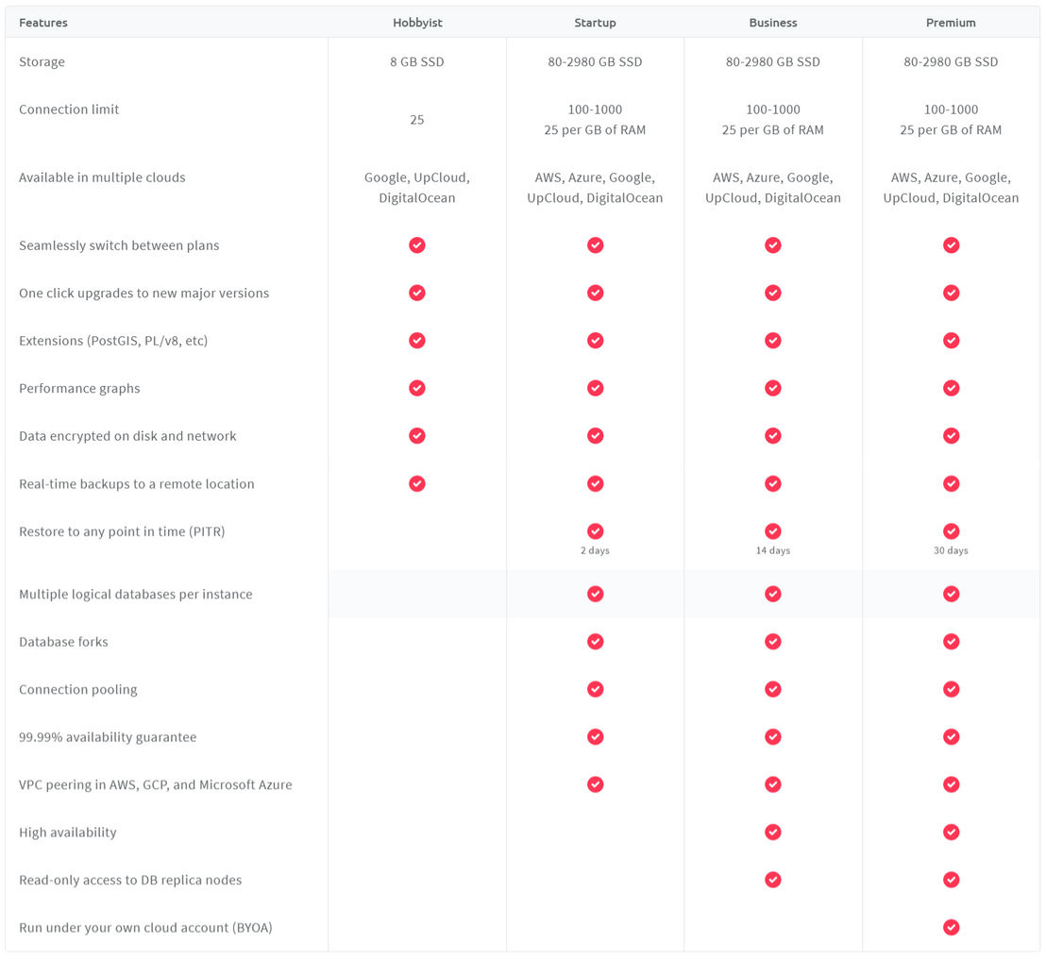Click Premium checkmark for Read-only access to replicas
The image size is (1046, 959).
point(951,880)
